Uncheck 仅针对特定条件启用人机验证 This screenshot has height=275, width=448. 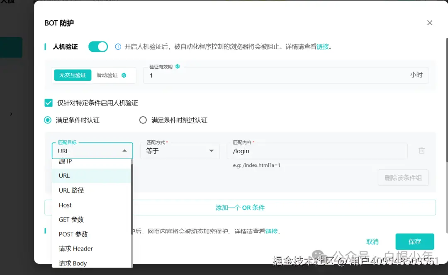49,103
